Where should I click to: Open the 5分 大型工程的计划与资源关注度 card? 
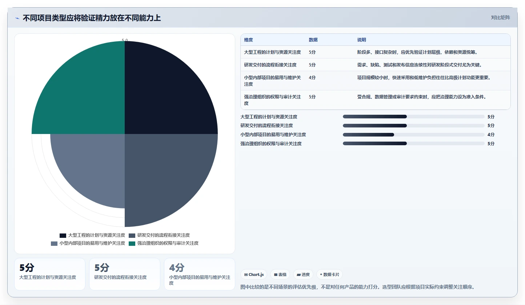click(50, 274)
